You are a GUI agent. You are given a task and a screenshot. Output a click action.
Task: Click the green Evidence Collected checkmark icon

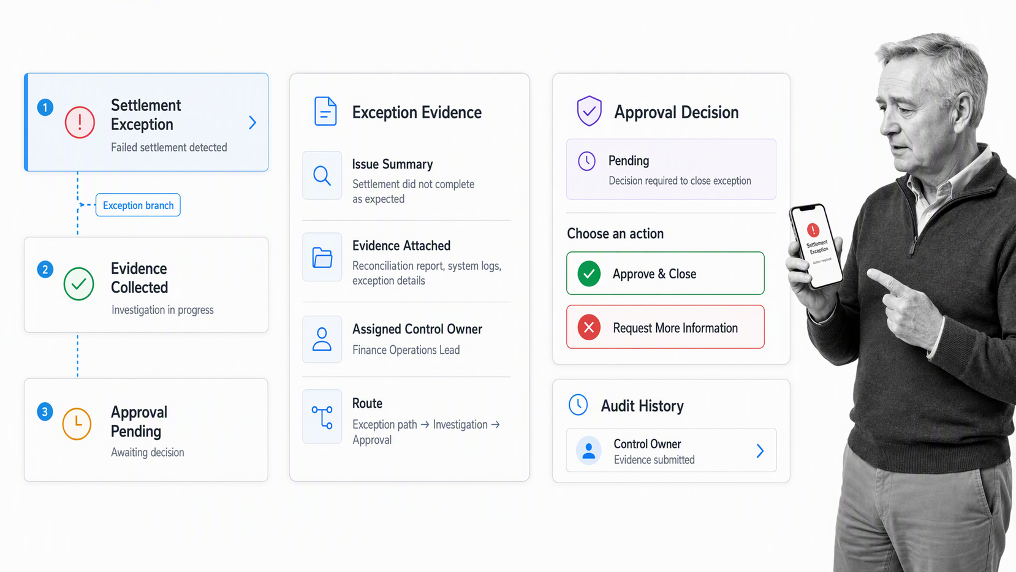[78, 284]
